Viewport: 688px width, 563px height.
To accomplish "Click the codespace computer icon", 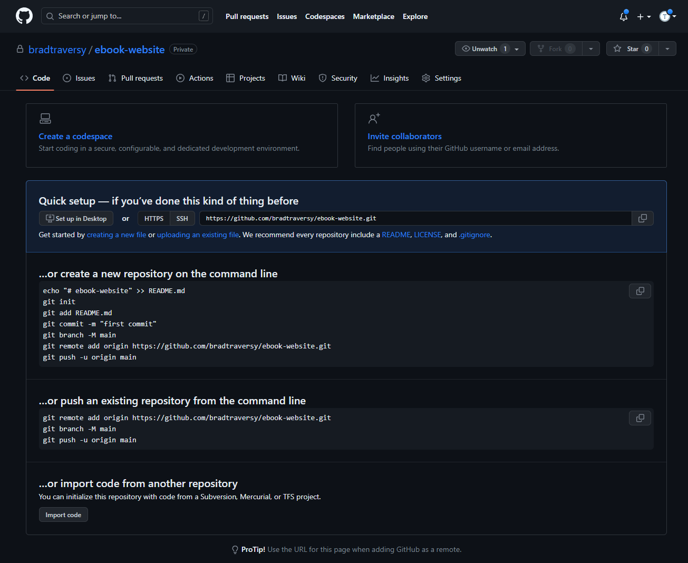I will (45, 119).
